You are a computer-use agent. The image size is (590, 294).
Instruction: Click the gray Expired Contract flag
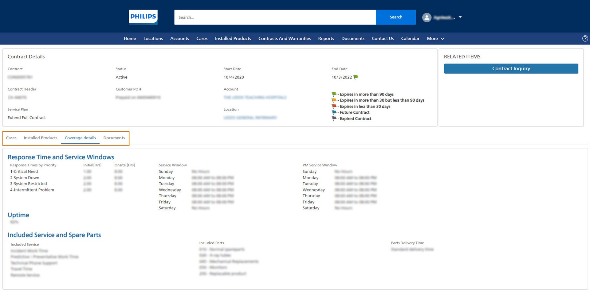coord(334,118)
